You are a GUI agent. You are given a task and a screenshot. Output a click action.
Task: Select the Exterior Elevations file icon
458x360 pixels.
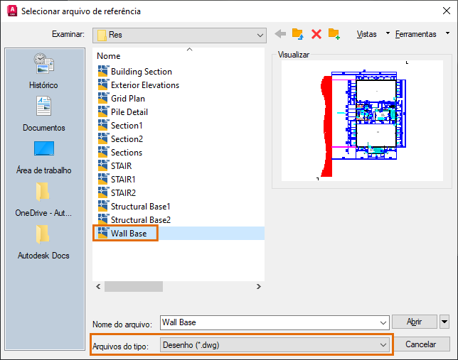pyautogui.click(x=103, y=85)
